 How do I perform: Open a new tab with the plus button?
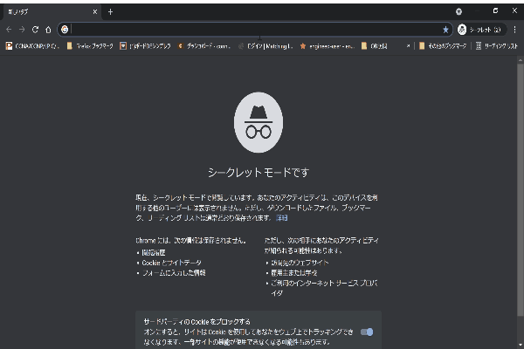point(110,12)
